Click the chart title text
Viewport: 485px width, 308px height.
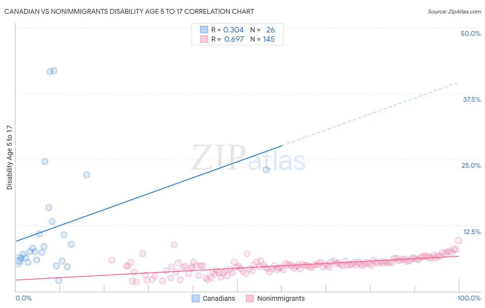pyautogui.click(x=129, y=11)
